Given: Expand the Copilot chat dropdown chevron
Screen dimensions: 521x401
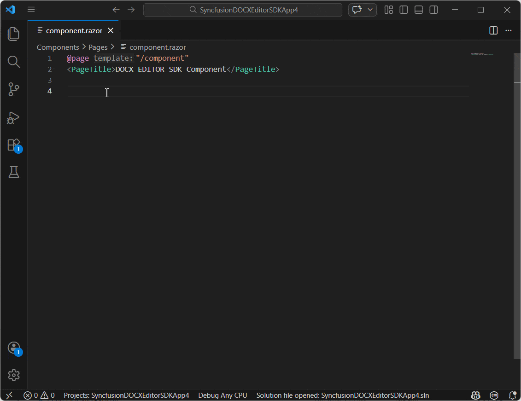Looking at the screenshot, I should click(x=369, y=10).
